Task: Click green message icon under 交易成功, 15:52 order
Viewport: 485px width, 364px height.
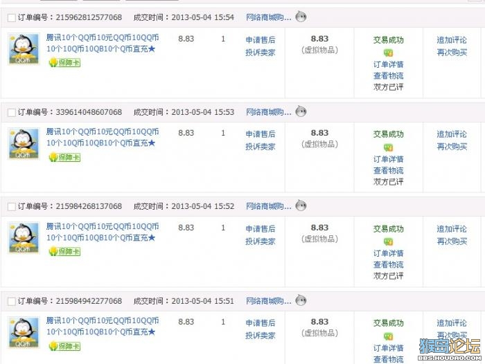Action: pos(388,242)
